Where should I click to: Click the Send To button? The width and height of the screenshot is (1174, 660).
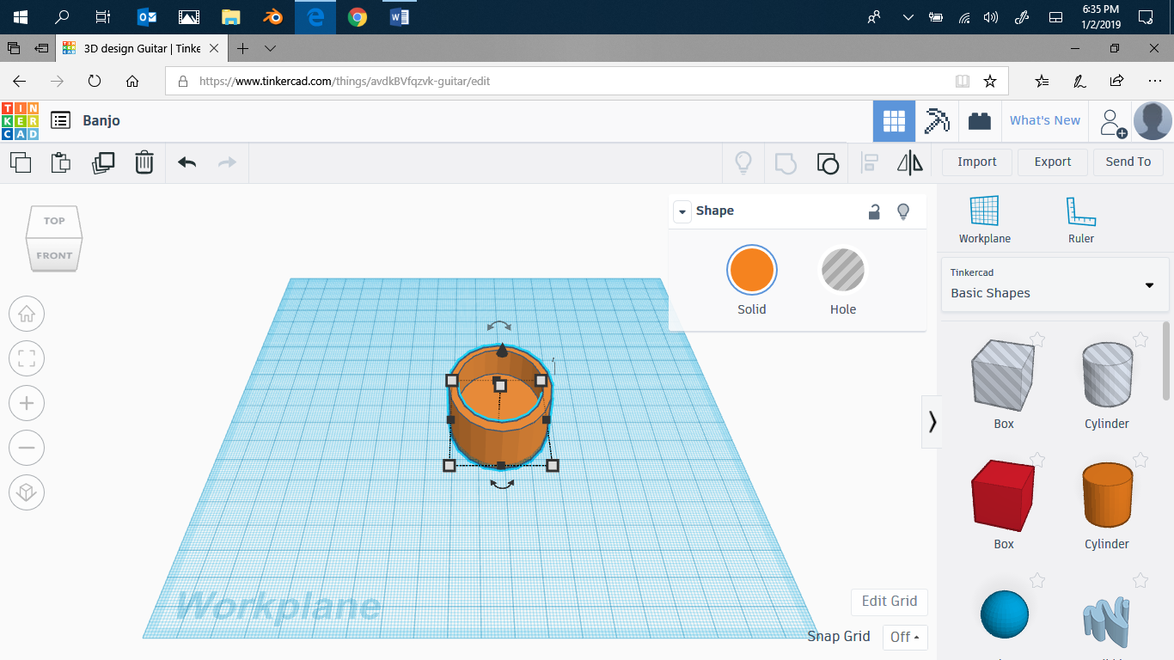click(x=1128, y=162)
